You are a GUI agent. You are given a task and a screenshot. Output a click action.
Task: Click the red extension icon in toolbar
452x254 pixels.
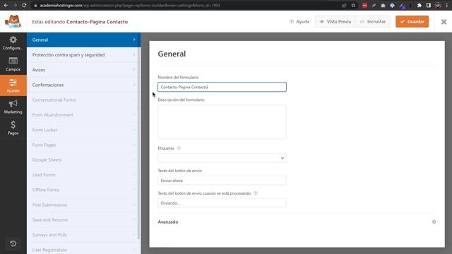[x=364, y=5]
